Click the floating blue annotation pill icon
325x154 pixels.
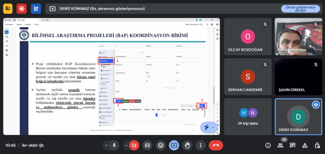pos(207,127)
